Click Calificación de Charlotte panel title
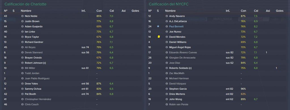 (25, 4)
